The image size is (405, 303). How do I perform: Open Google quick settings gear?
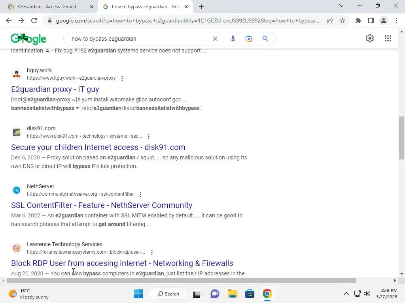click(x=370, y=38)
